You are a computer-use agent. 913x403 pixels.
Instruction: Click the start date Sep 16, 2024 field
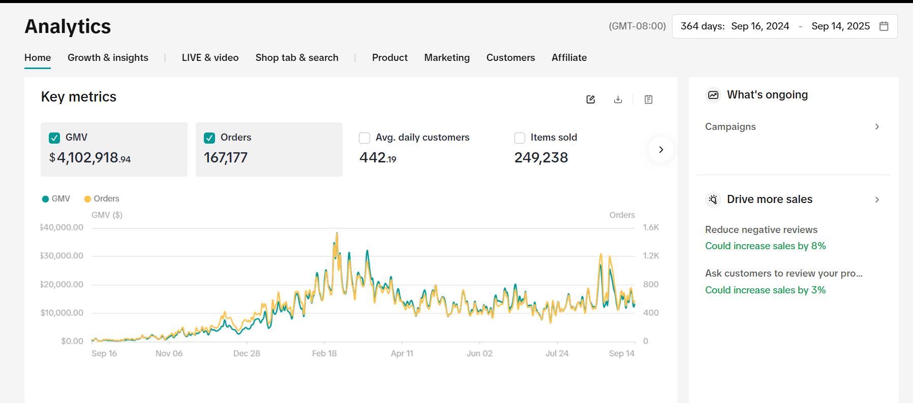(x=760, y=26)
